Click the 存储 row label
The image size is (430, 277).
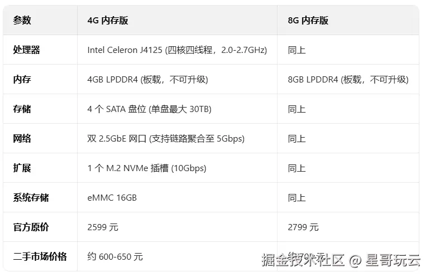point(22,109)
